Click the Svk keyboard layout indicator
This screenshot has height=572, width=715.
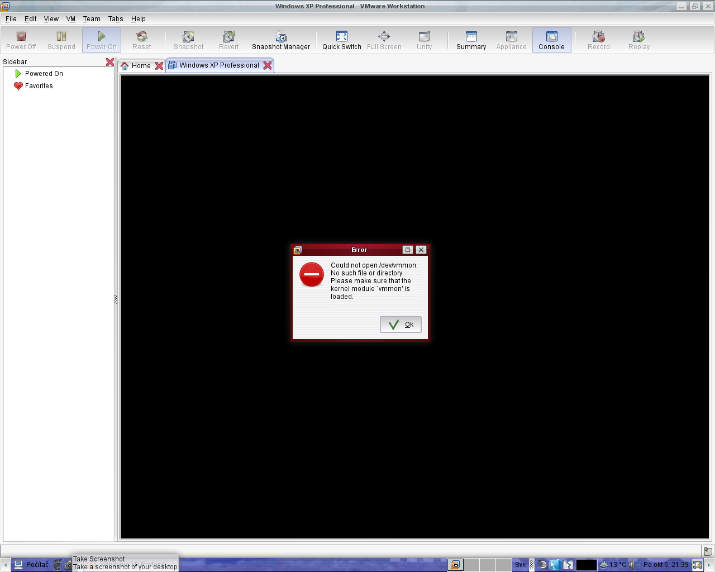pyautogui.click(x=521, y=565)
